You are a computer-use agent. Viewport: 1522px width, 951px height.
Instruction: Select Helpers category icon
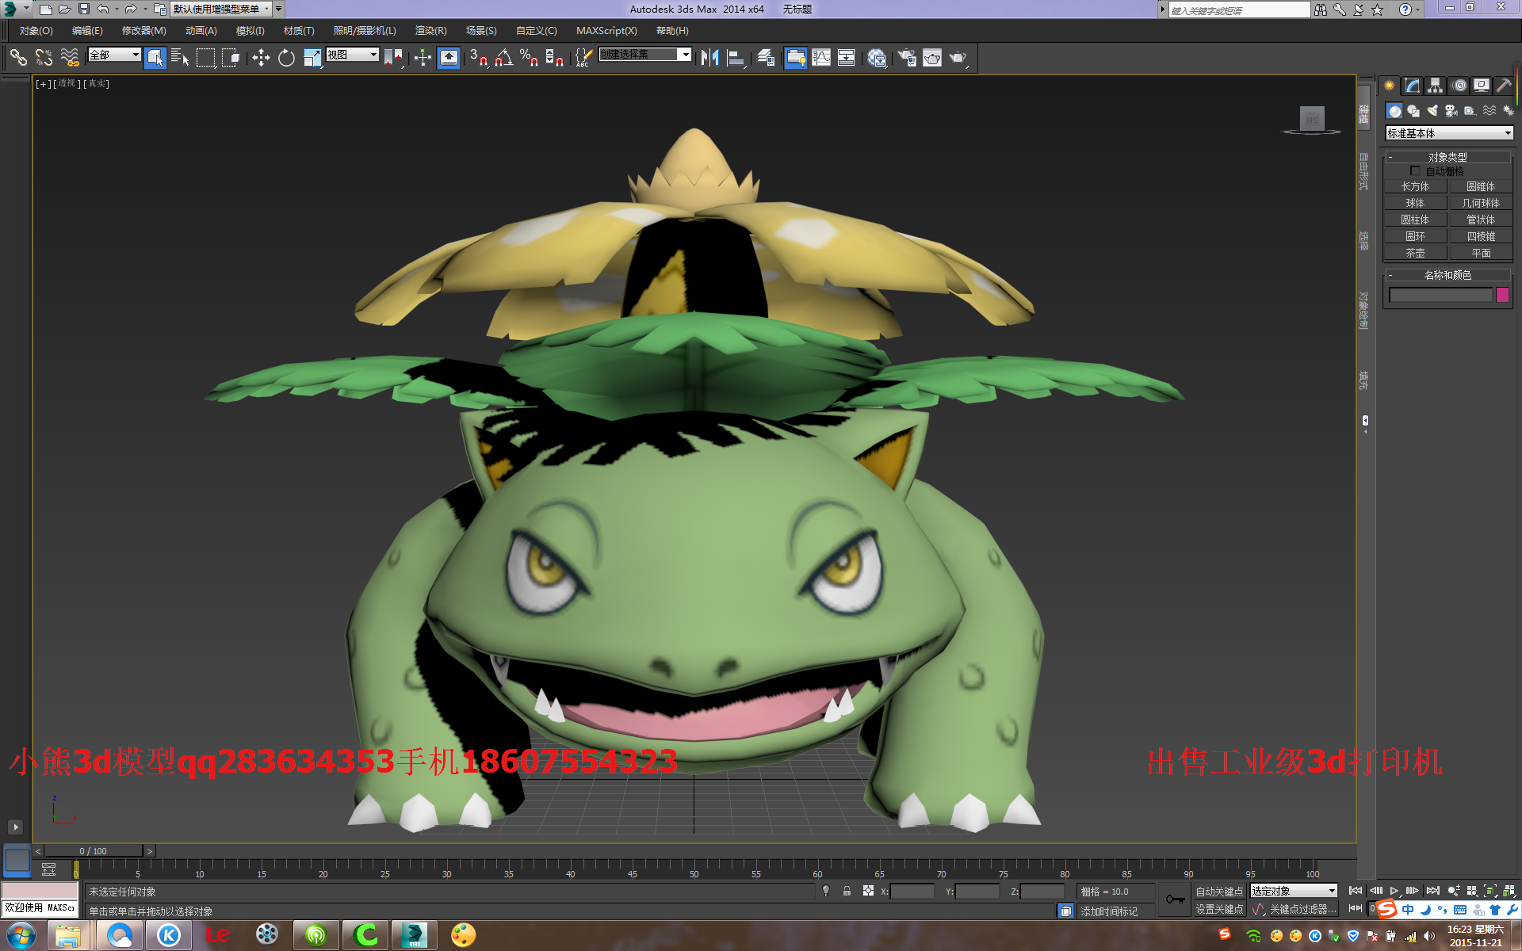coord(1470,111)
